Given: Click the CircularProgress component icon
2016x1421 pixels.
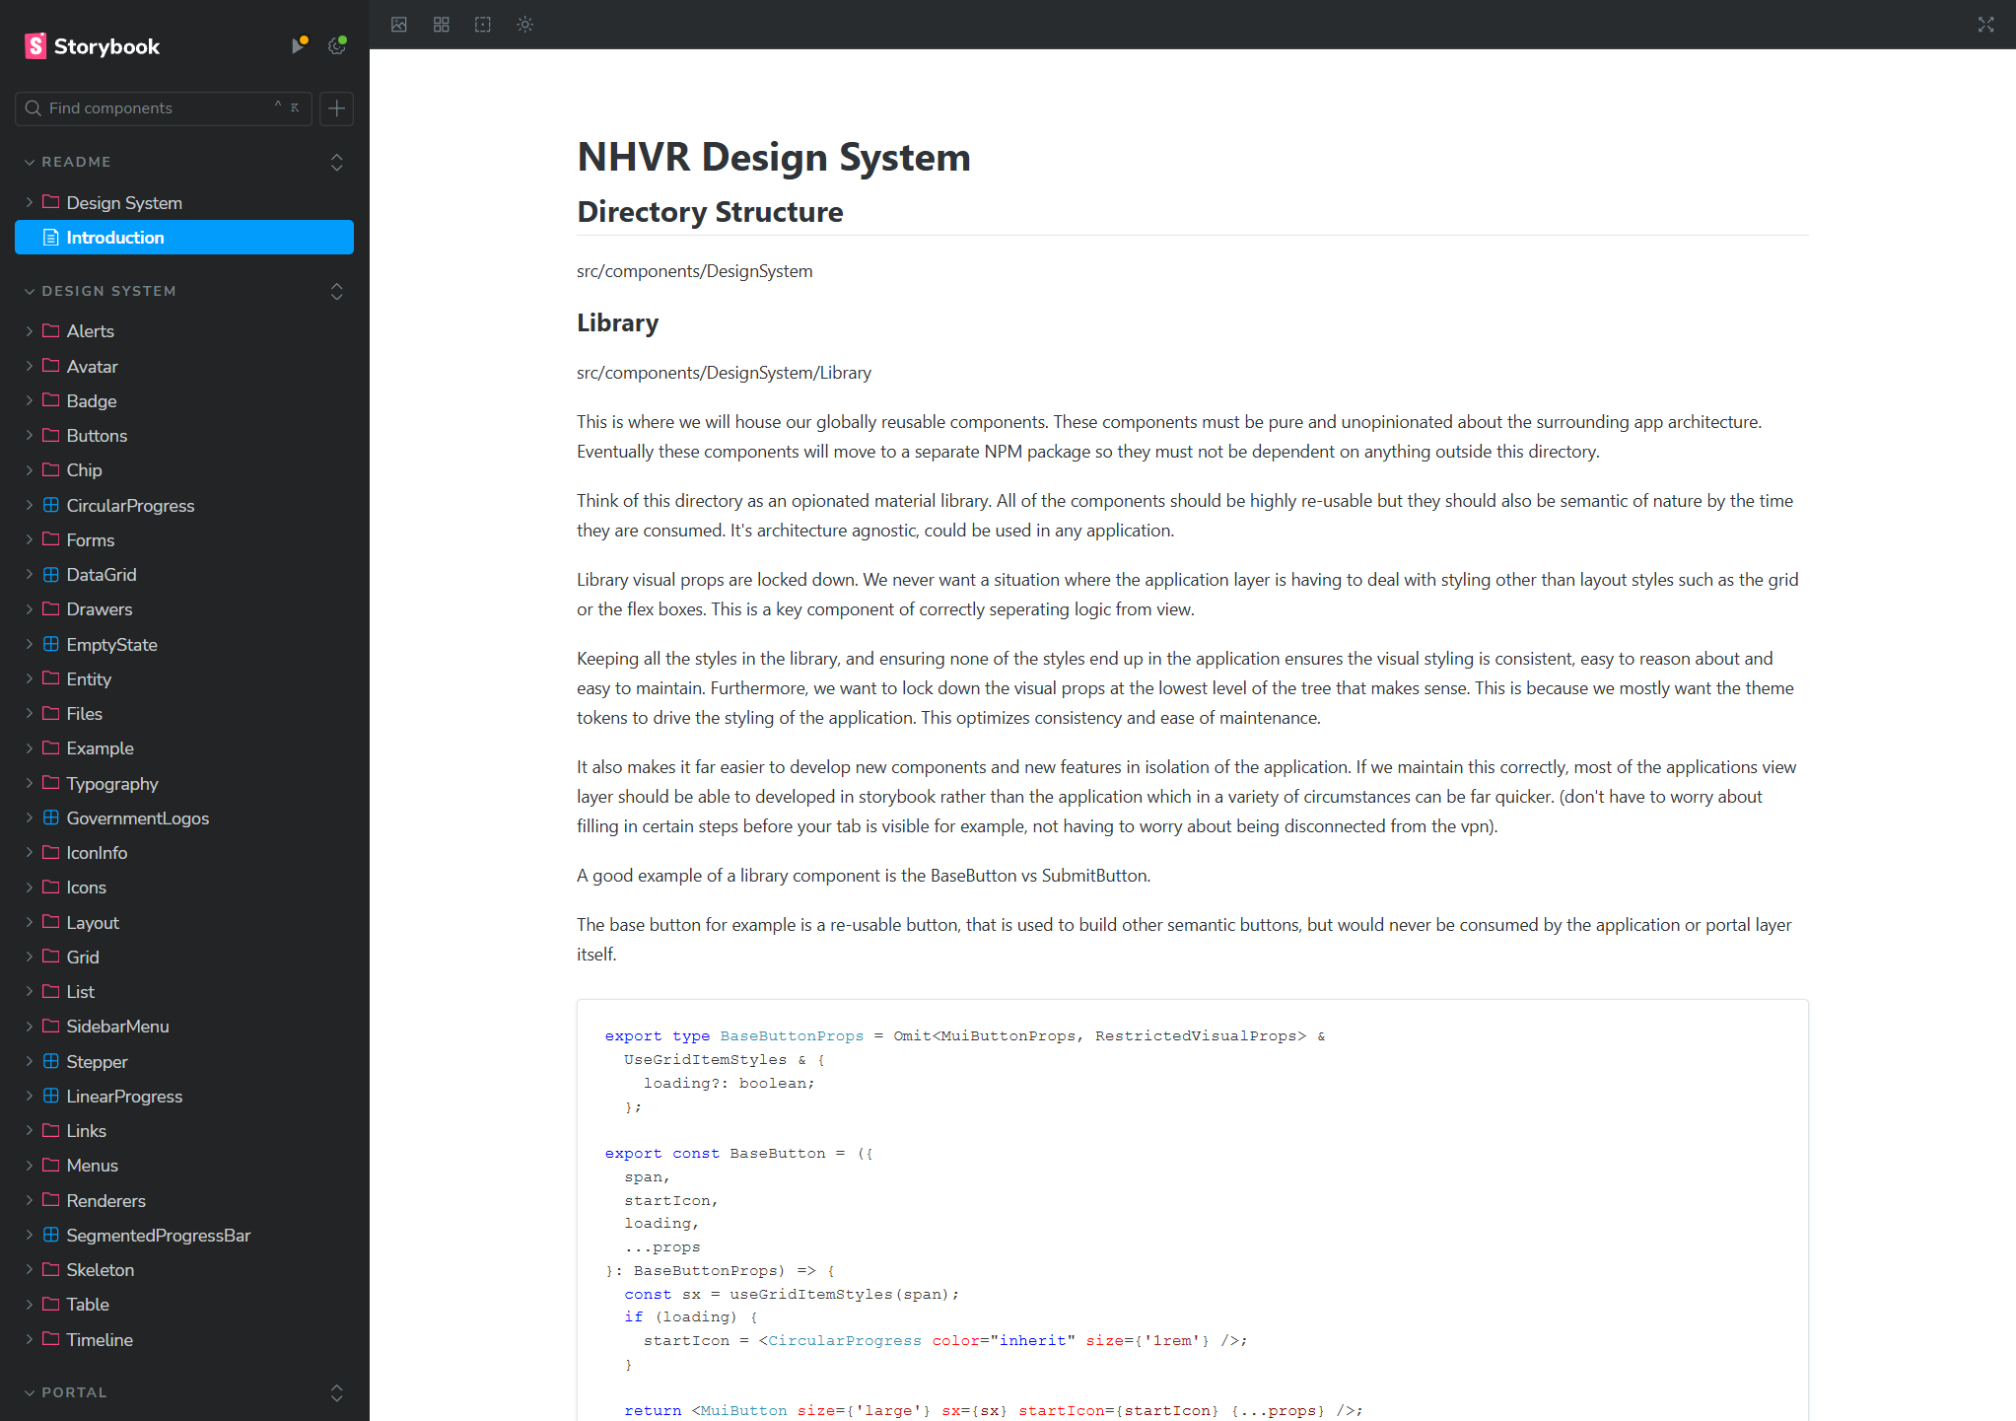Looking at the screenshot, I should pos(51,505).
